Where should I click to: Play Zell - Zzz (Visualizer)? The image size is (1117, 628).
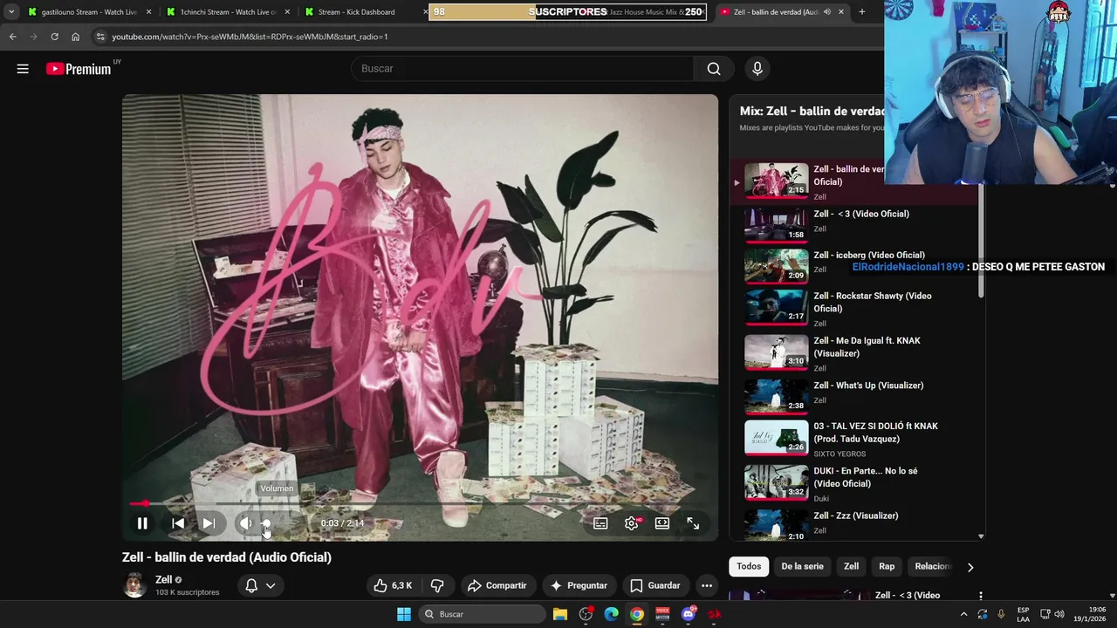click(855, 524)
